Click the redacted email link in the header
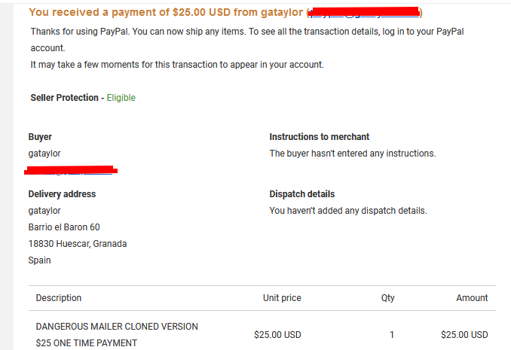The image size is (511, 350). [364, 12]
